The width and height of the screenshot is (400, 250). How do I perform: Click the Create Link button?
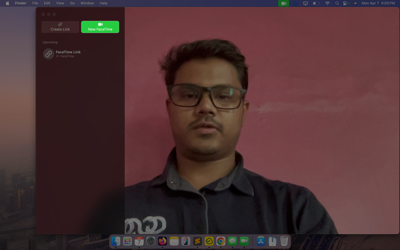pyautogui.click(x=60, y=27)
